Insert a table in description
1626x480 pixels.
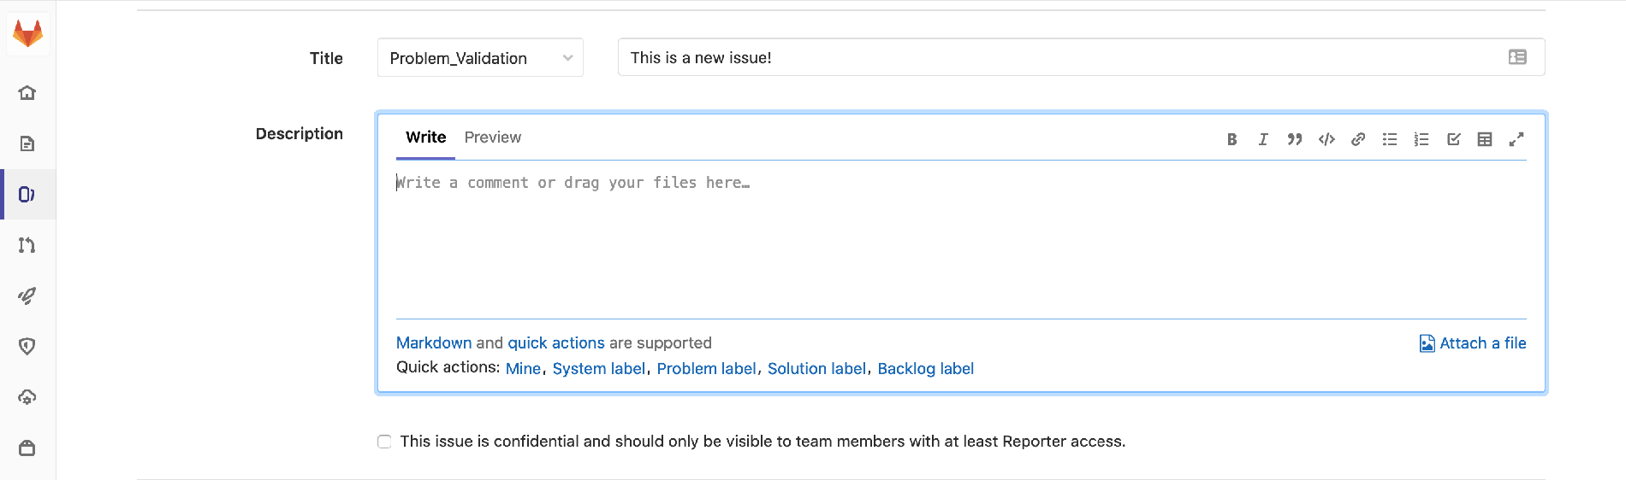[x=1485, y=139]
